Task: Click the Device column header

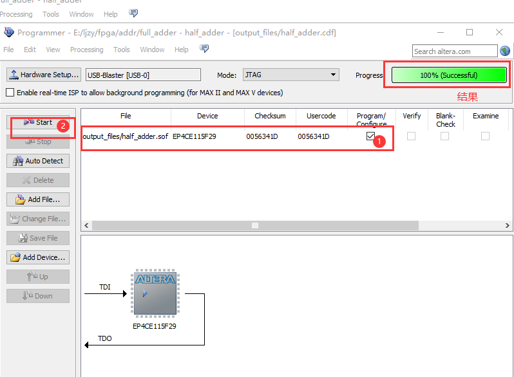Action: [207, 116]
